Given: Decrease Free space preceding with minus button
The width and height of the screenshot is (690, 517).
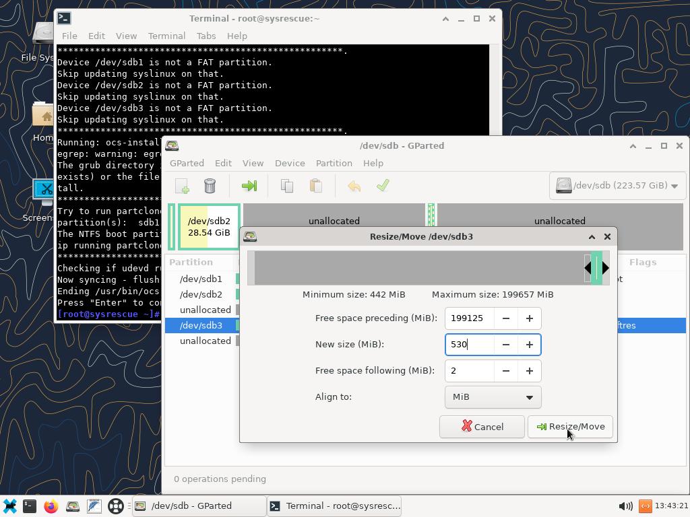Looking at the screenshot, I should point(505,318).
